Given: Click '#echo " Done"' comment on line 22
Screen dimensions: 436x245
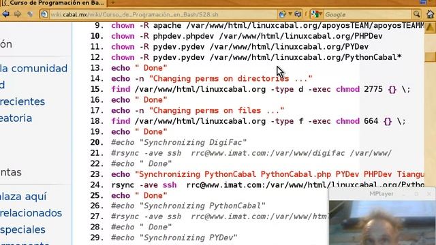Looking at the screenshot, I should [x=142, y=163].
